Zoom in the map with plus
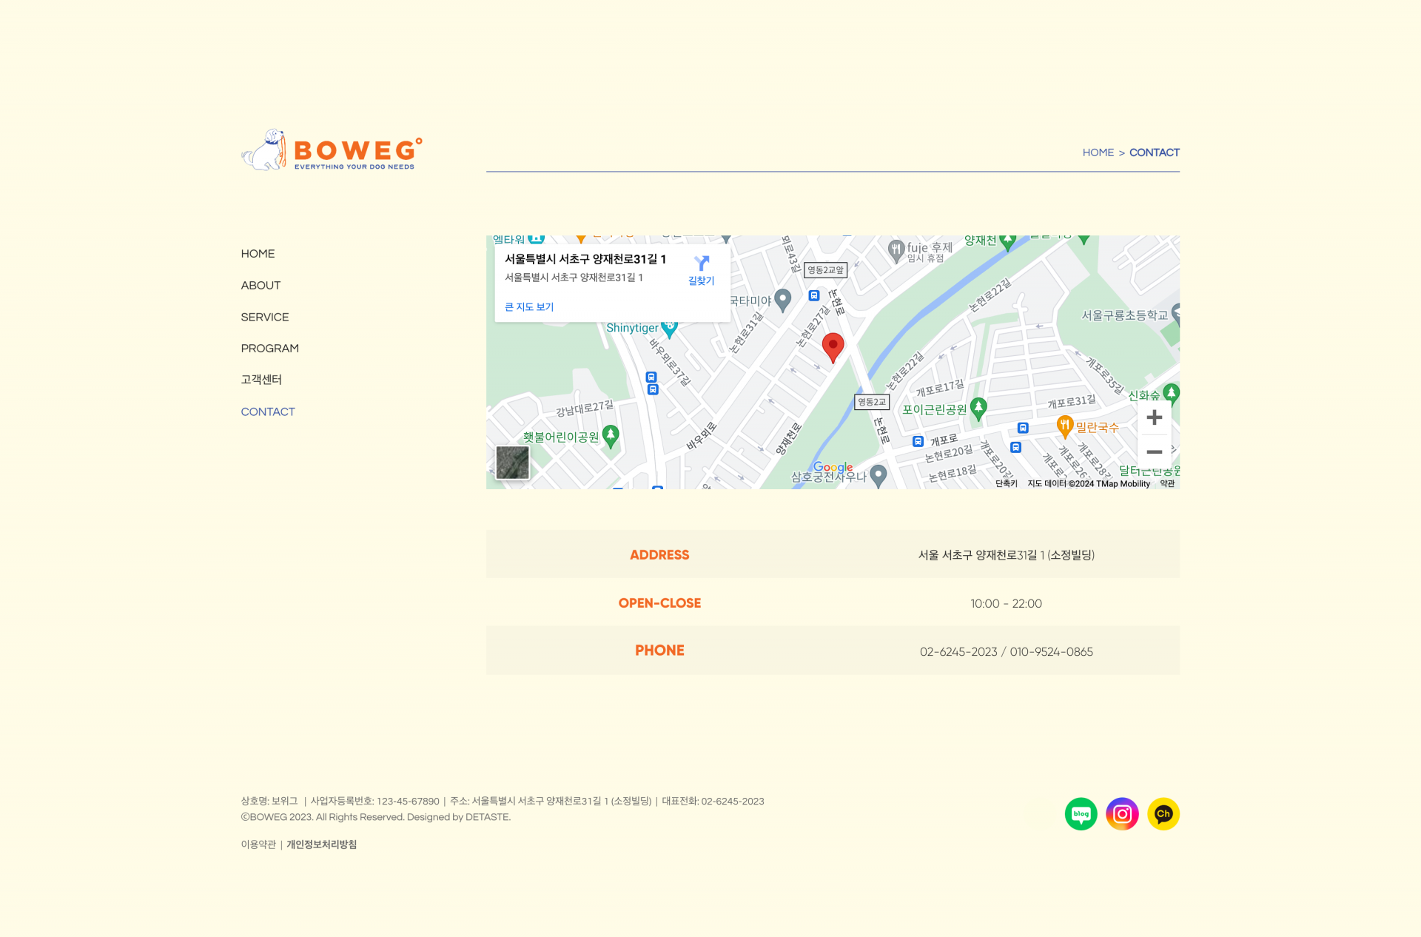The height and width of the screenshot is (937, 1421). tap(1154, 418)
